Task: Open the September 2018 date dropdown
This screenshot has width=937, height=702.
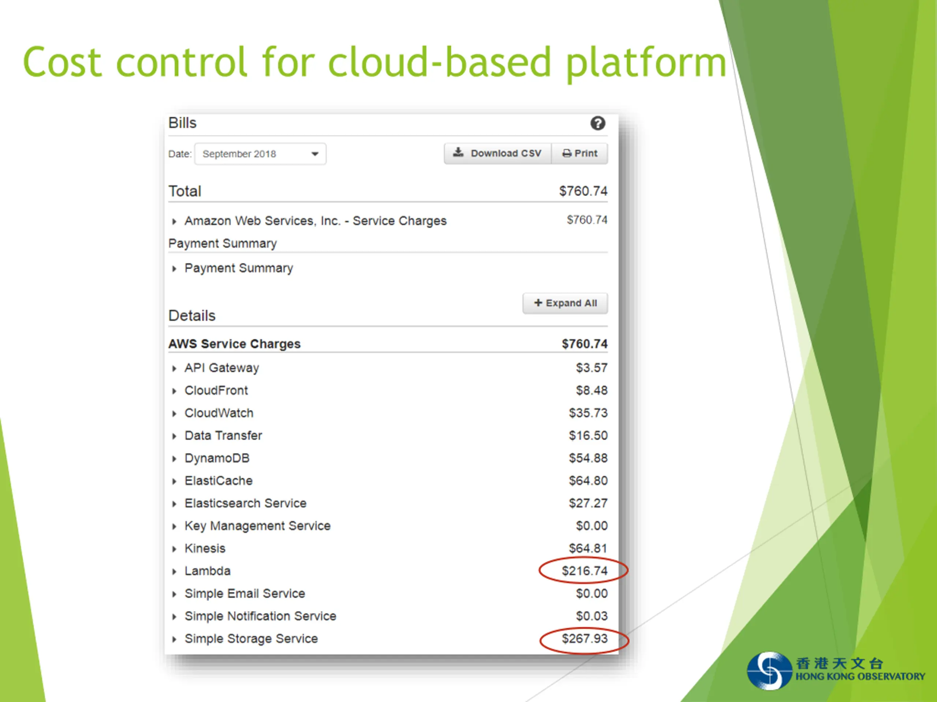Action: (260, 154)
